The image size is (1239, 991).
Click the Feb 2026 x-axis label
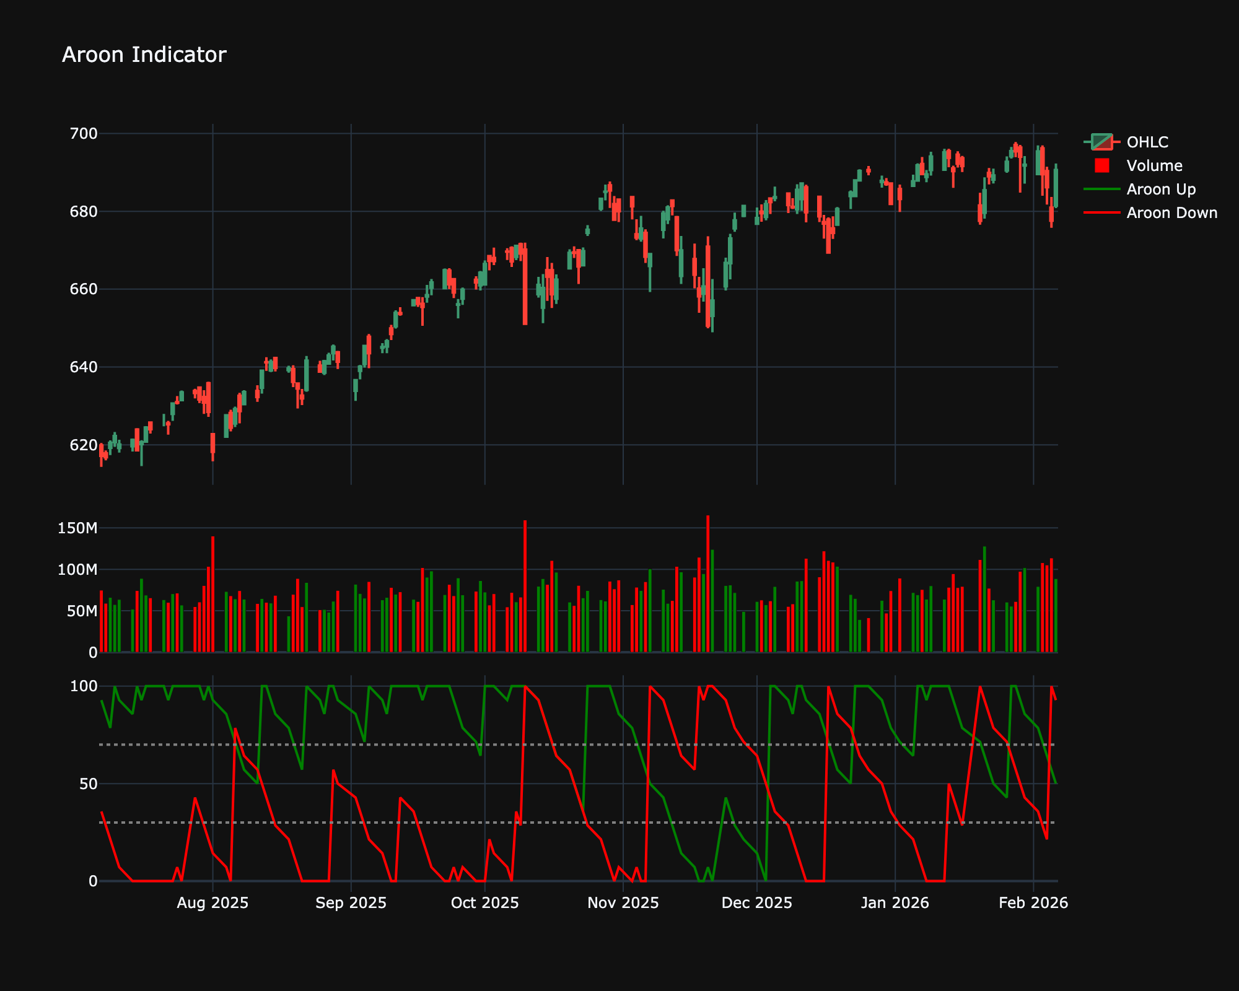click(1033, 903)
